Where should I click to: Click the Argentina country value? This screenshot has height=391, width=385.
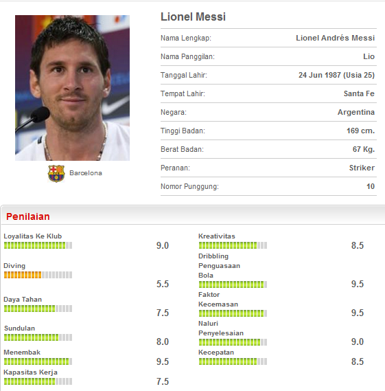[356, 112]
